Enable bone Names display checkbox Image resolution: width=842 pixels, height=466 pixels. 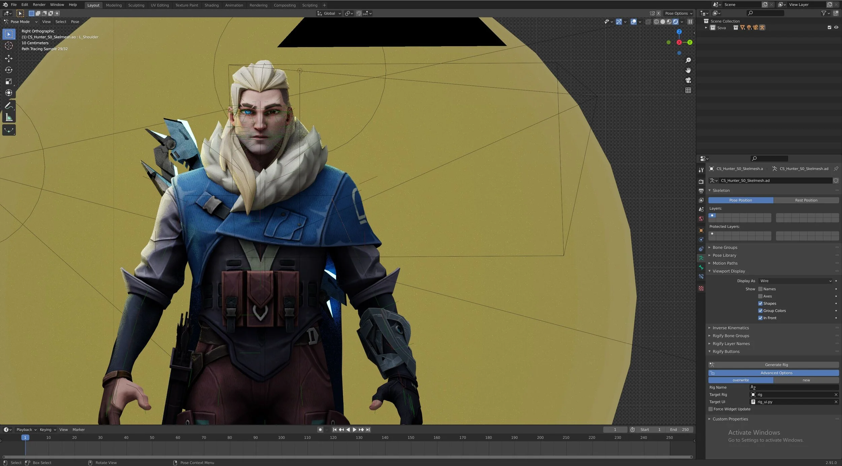pyautogui.click(x=760, y=289)
